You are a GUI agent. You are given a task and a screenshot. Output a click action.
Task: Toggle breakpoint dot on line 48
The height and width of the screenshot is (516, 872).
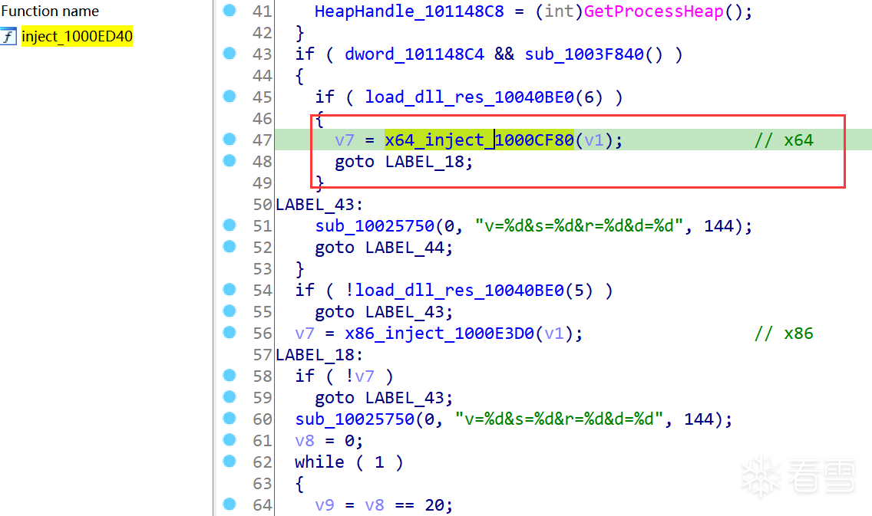pyautogui.click(x=229, y=160)
